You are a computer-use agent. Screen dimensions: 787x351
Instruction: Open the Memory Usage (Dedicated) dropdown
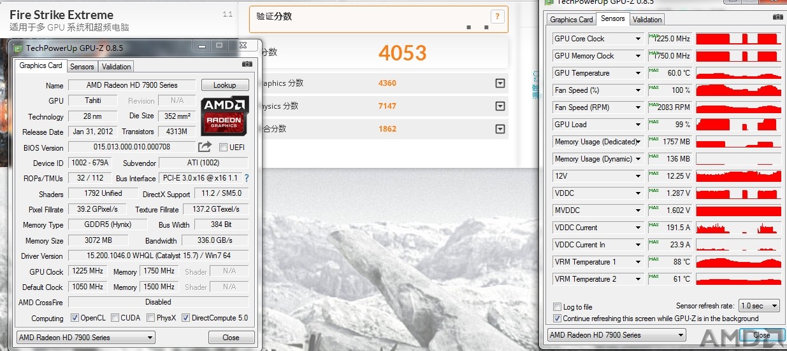(x=638, y=142)
